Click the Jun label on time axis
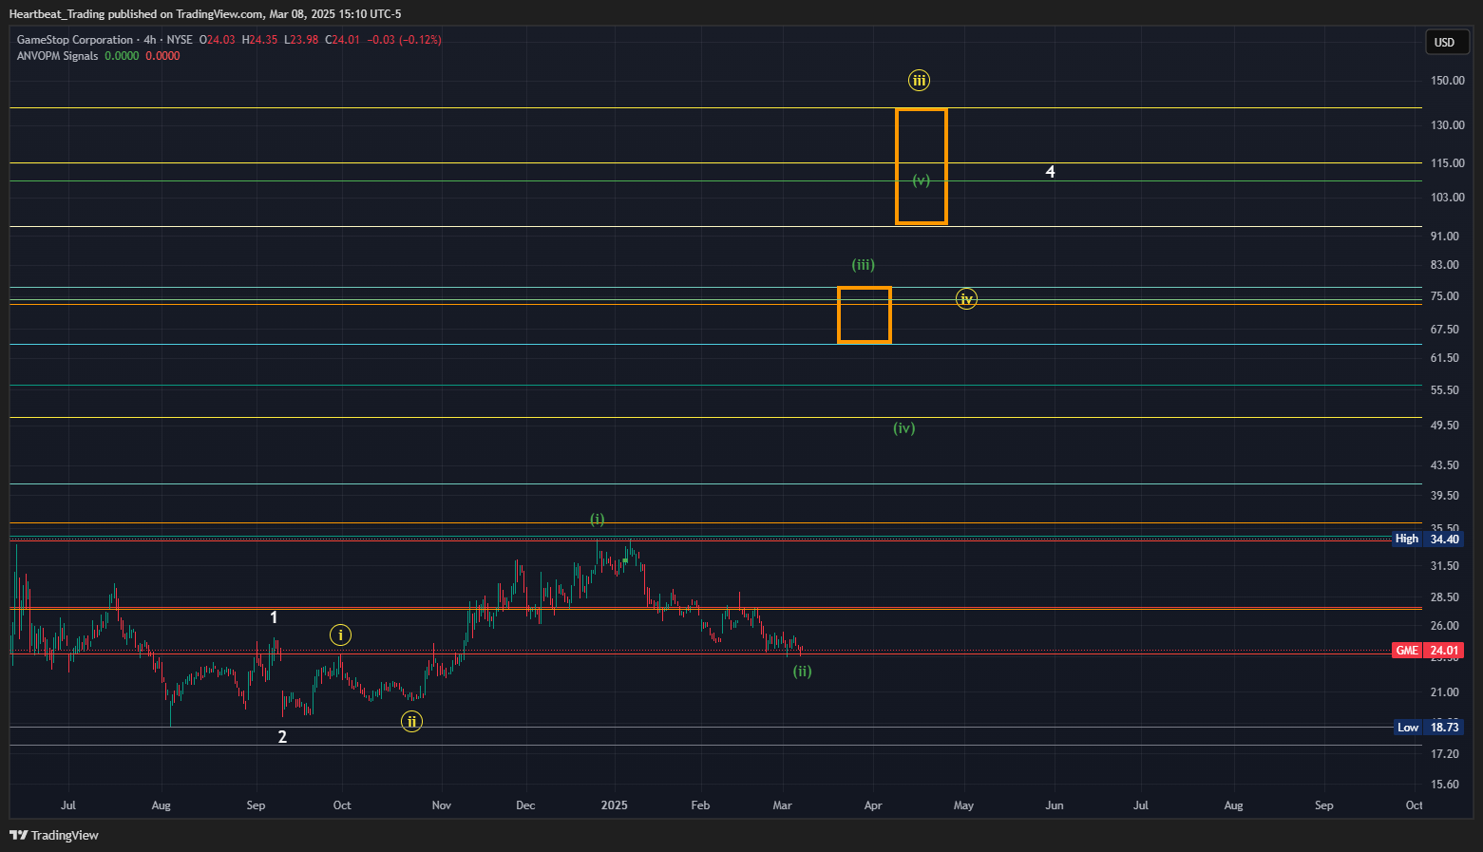Viewport: 1483px width, 852px height. (x=1055, y=805)
